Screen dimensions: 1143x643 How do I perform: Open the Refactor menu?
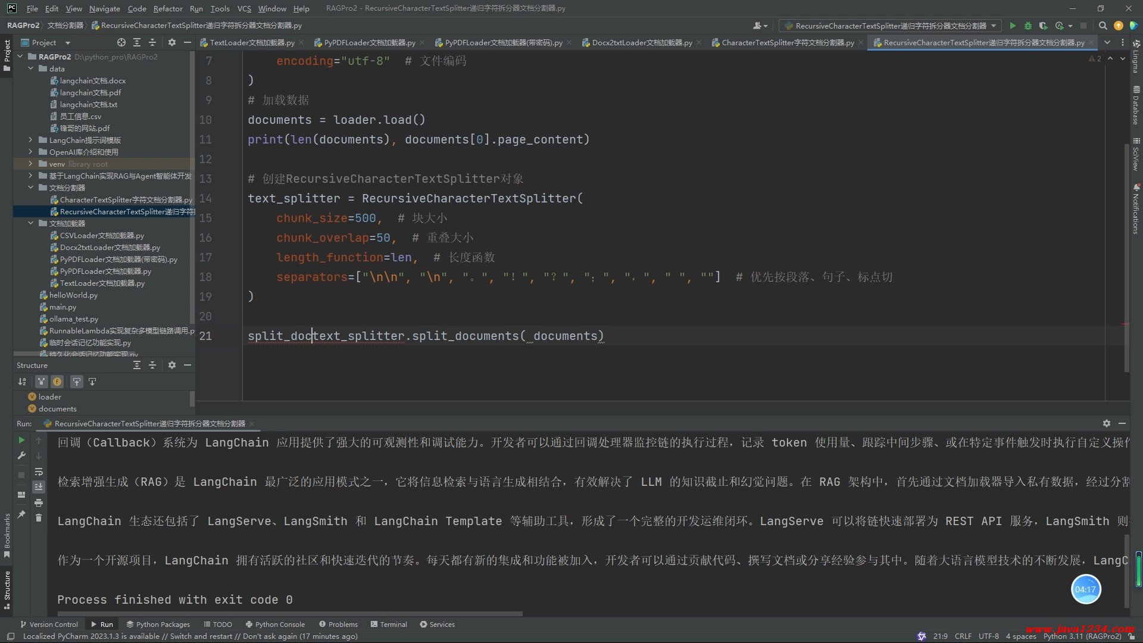pyautogui.click(x=167, y=8)
